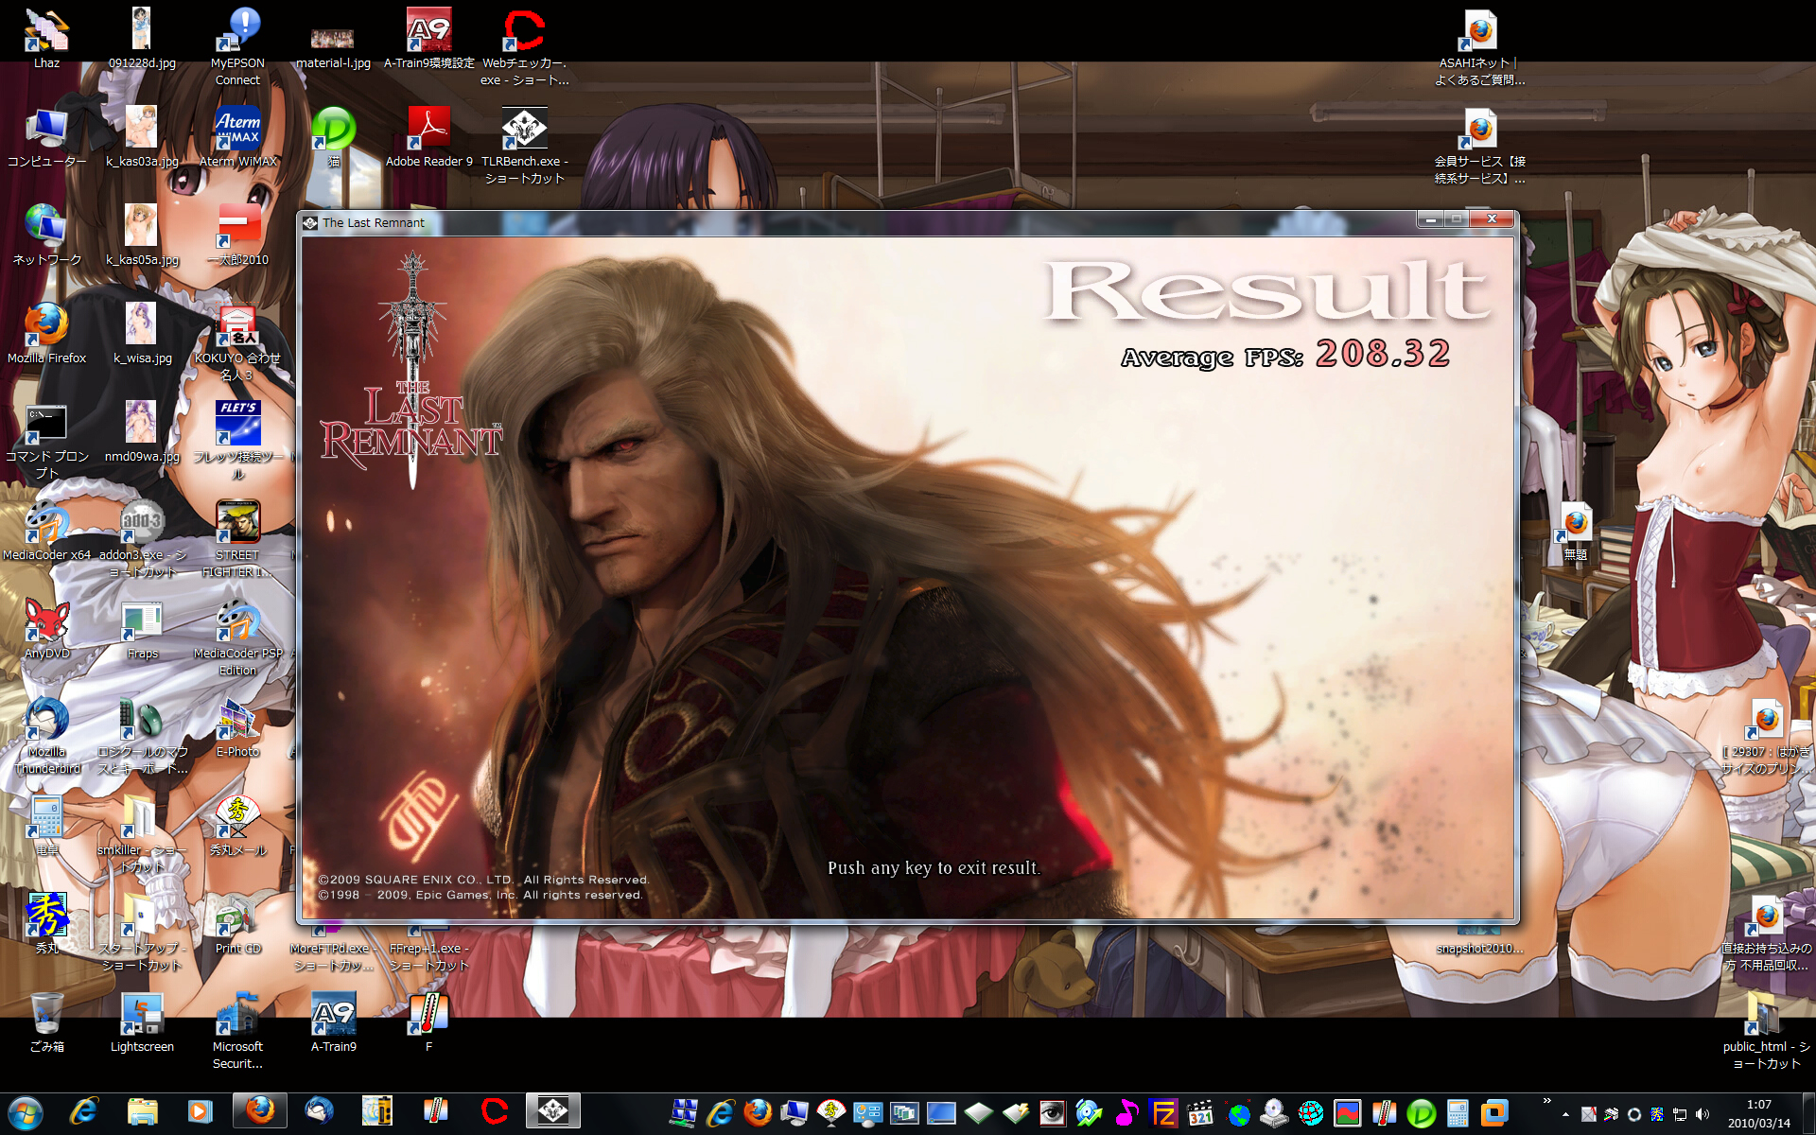
Task: Minimize The Last Remnant window
Action: coord(1430,219)
